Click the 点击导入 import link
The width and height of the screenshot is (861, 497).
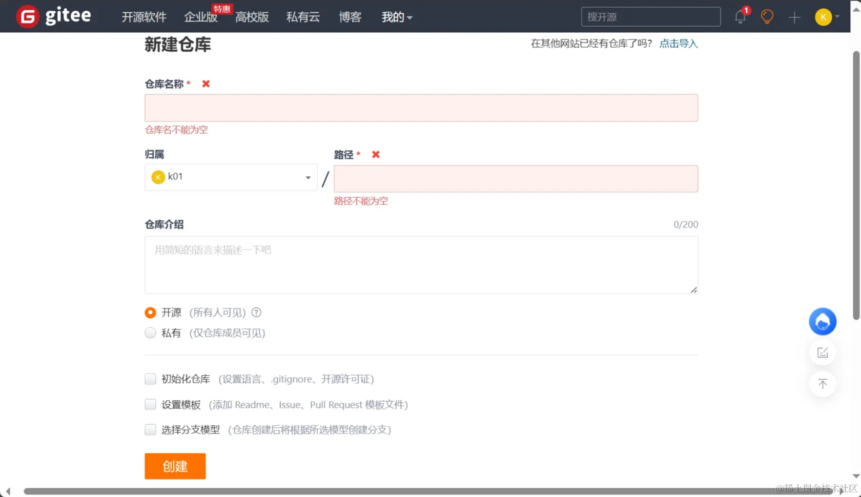coord(678,44)
